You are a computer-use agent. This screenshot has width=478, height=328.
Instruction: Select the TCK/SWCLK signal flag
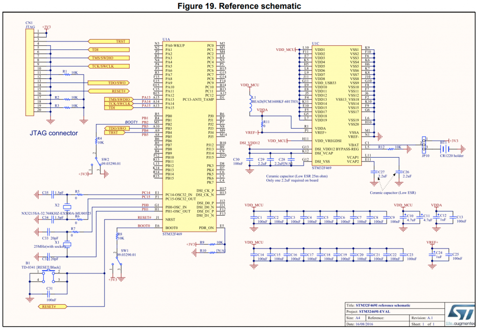click(108, 66)
